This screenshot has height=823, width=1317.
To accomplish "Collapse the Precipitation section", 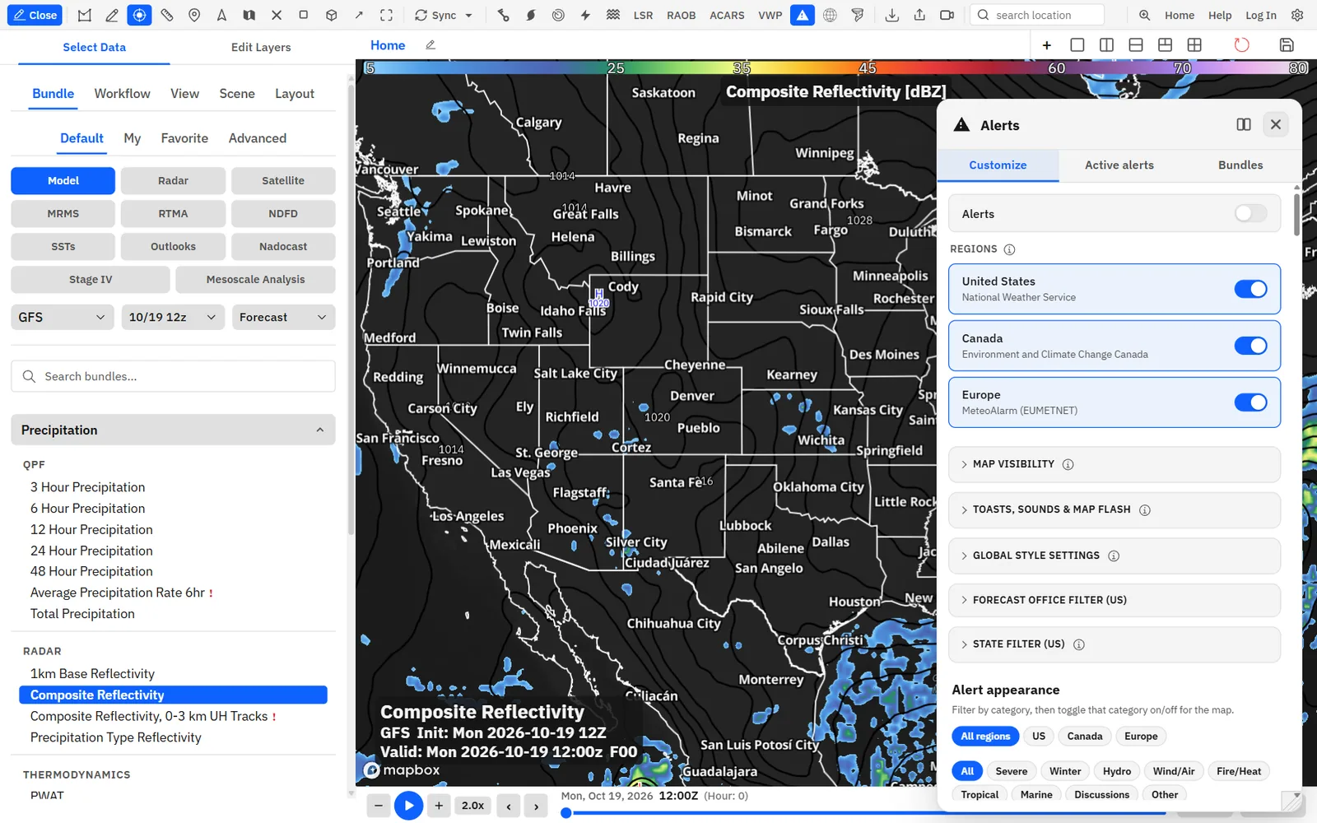I will 173,430.
